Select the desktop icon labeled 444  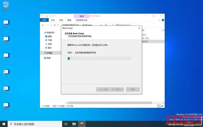click(6, 73)
